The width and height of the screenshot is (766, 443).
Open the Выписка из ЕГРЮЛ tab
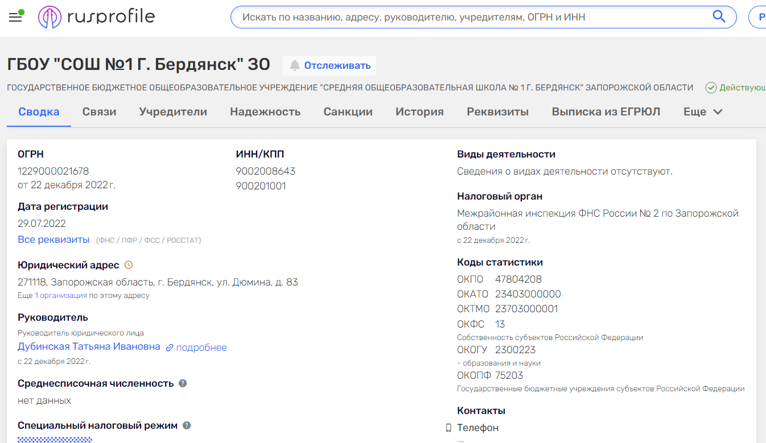tap(606, 112)
